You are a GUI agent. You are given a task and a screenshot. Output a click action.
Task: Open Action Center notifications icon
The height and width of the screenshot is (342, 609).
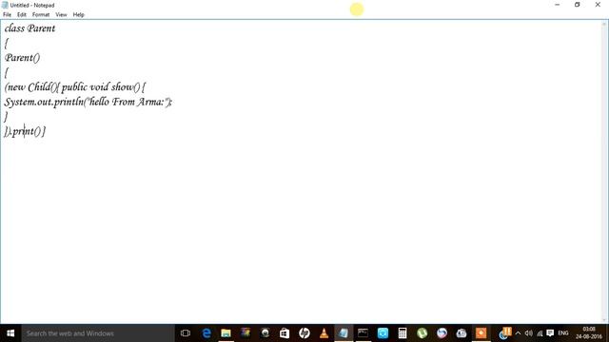click(x=550, y=333)
